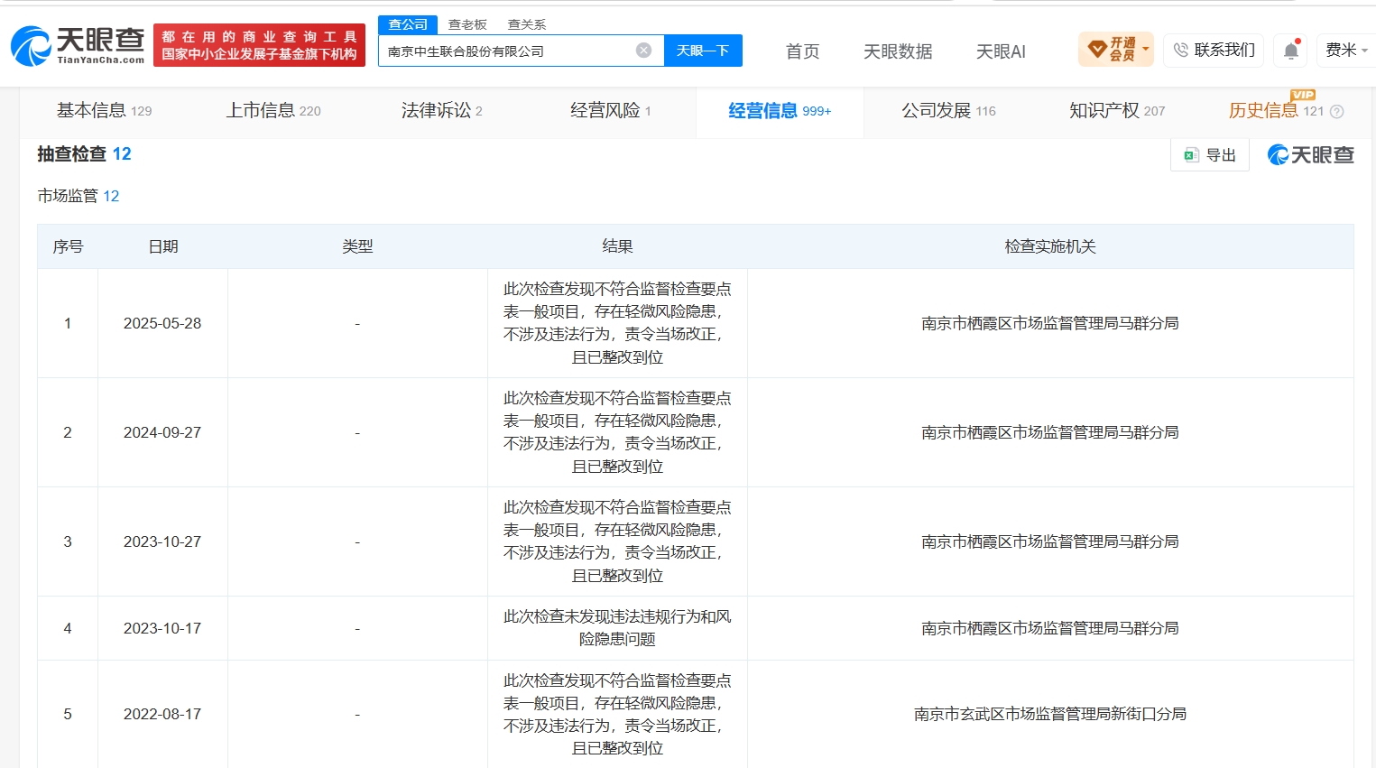Click the 联系我们 button
Screen dimensions: 1376x768
(1214, 51)
